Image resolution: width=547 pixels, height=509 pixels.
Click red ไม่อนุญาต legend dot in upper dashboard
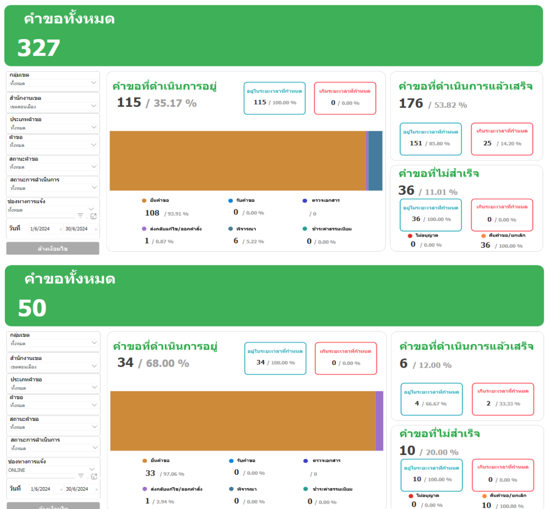(410, 236)
